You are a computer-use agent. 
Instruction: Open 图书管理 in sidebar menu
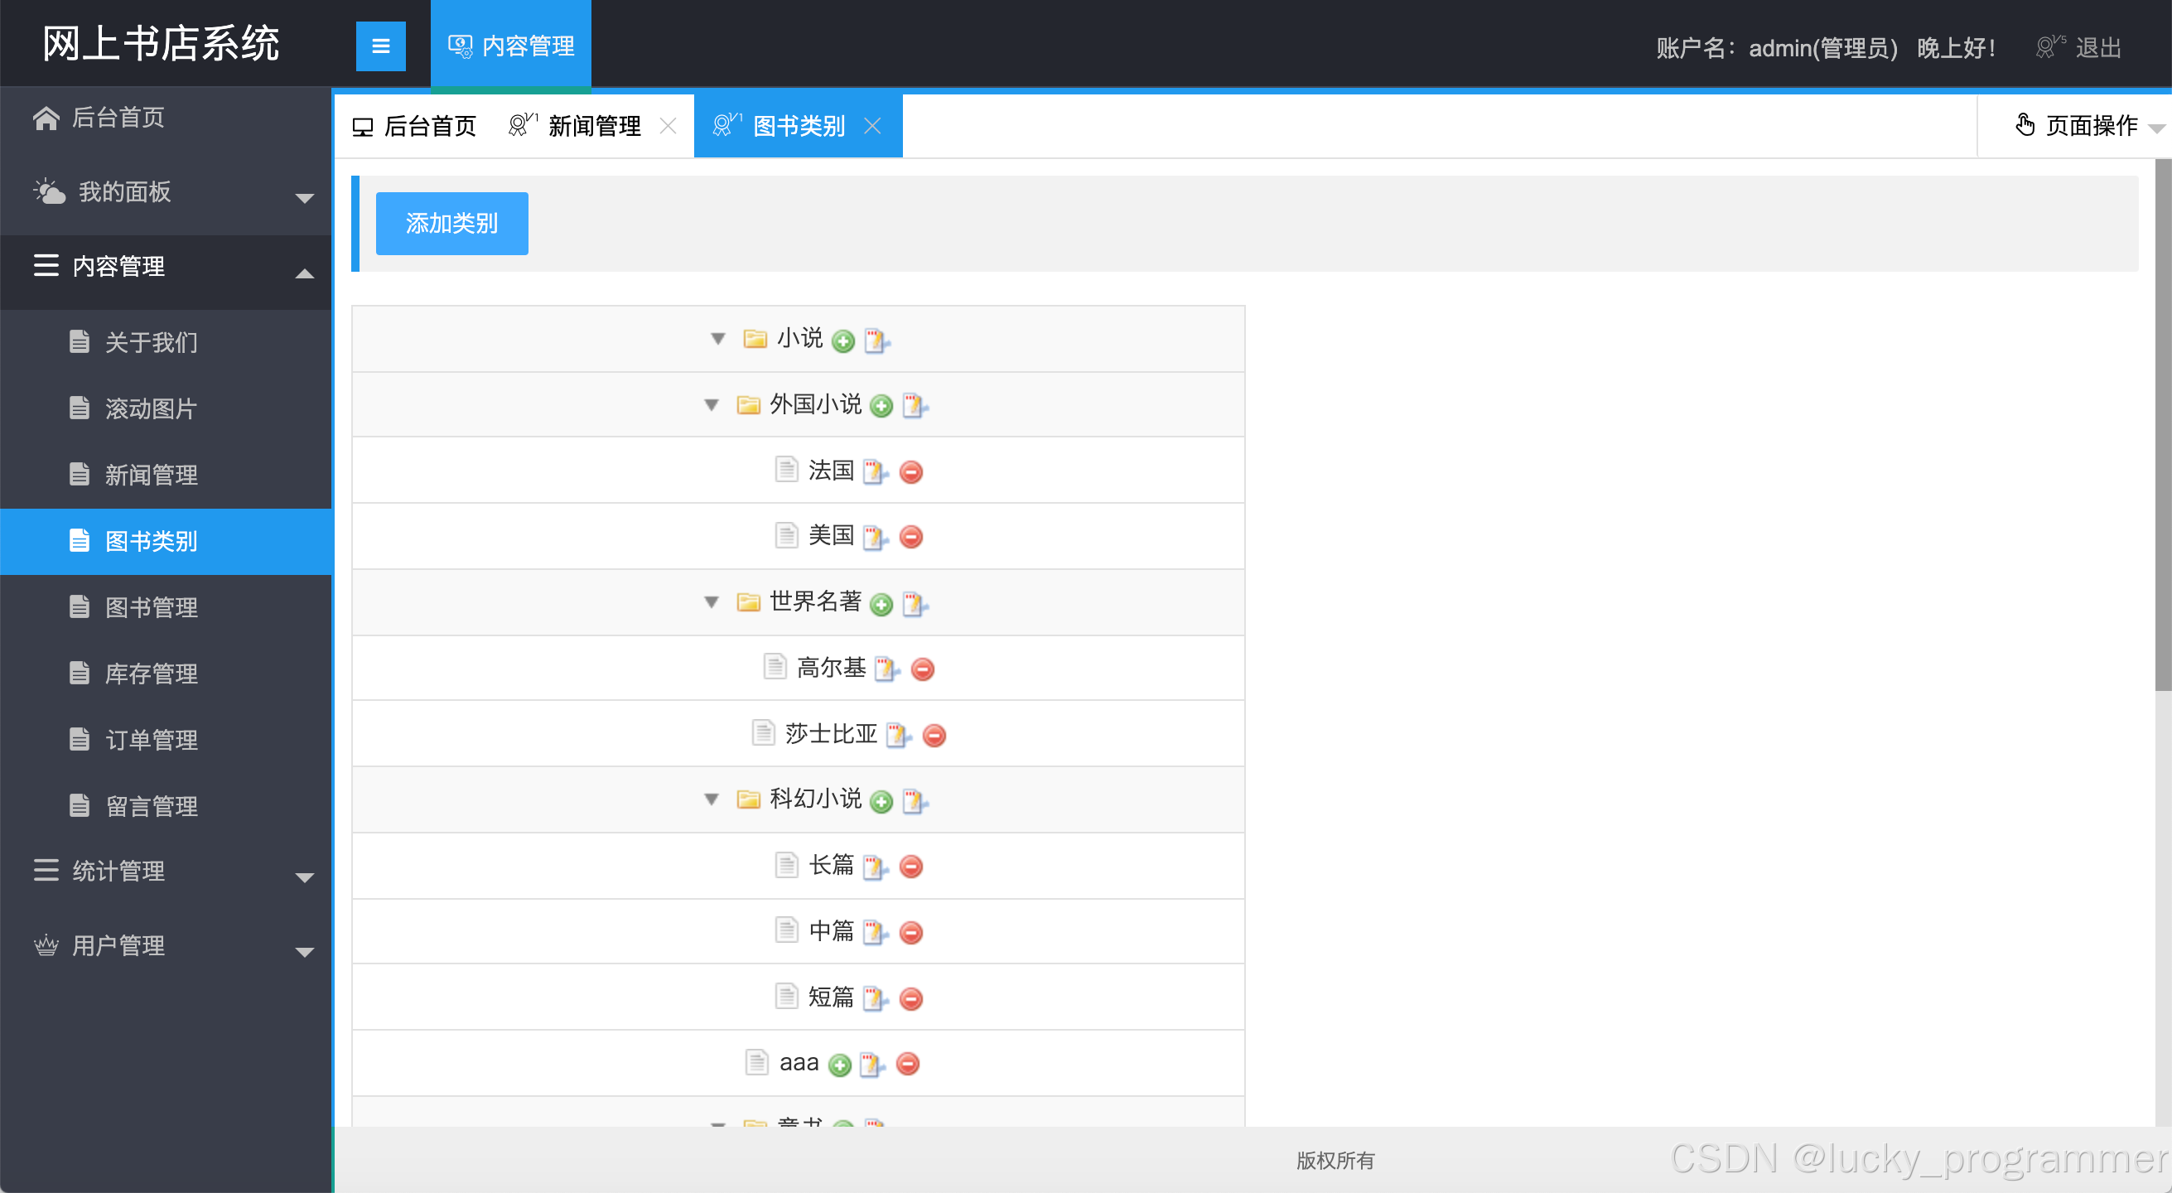[x=151, y=607]
